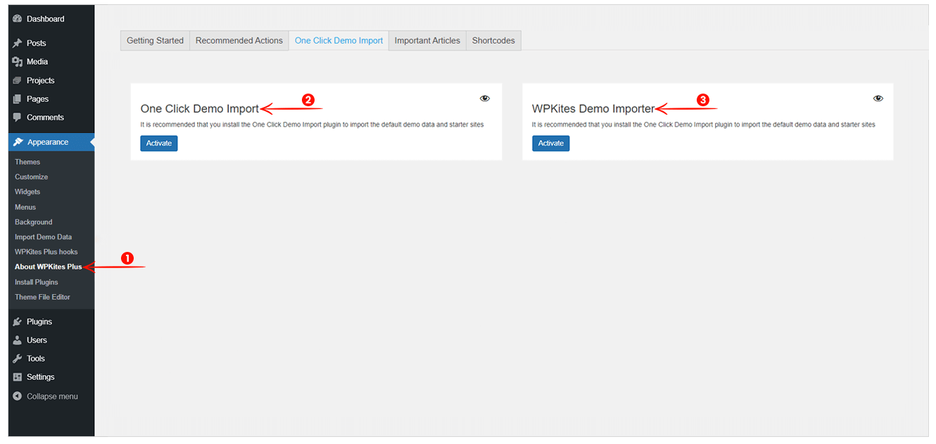Open Menus under Appearance
Image resolution: width=936 pixels, height=444 pixels.
[25, 208]
